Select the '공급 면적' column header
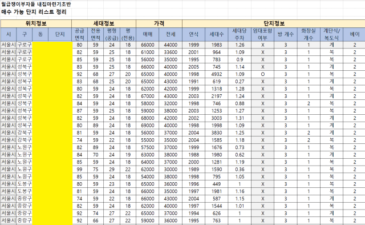Viewport: 365px width, 225px height. tap(79, 34)
